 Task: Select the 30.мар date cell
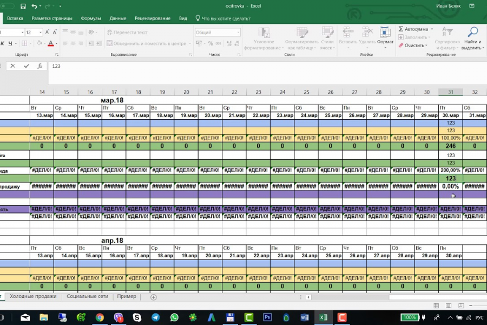point(451,115)
